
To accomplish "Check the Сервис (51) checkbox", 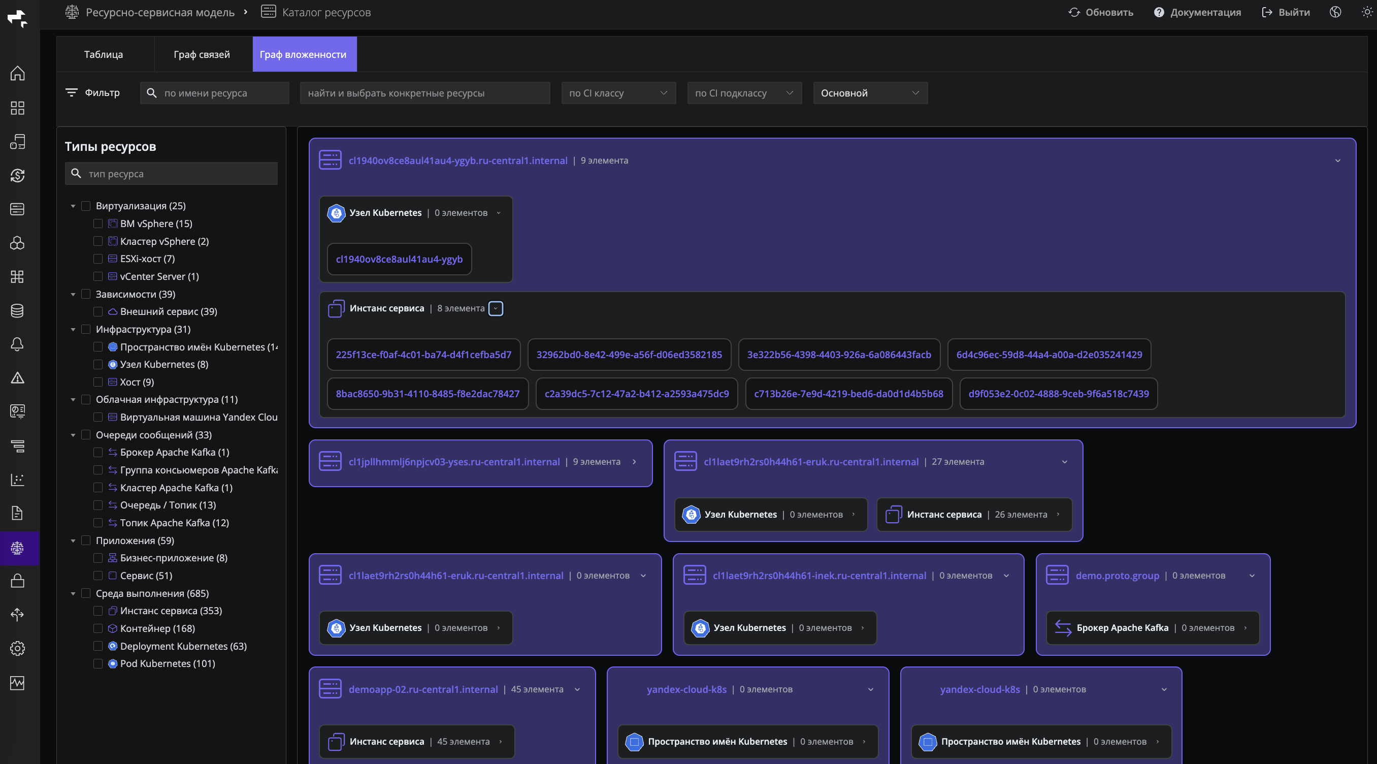I will tap(98, 575).
